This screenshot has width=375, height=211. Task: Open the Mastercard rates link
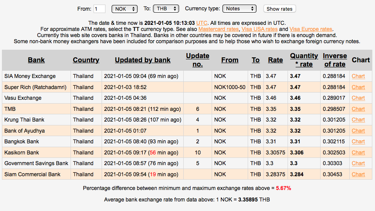point(218,29)
